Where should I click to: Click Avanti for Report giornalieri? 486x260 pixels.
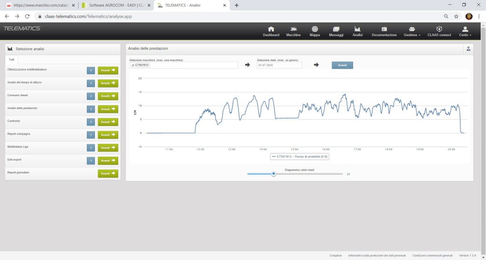(x=108, y=173)
